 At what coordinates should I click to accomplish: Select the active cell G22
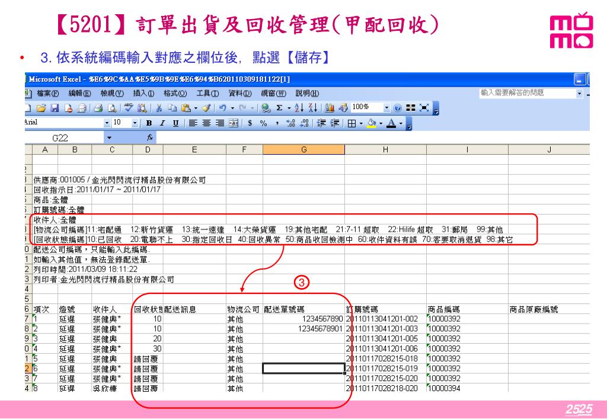[303, 368]
